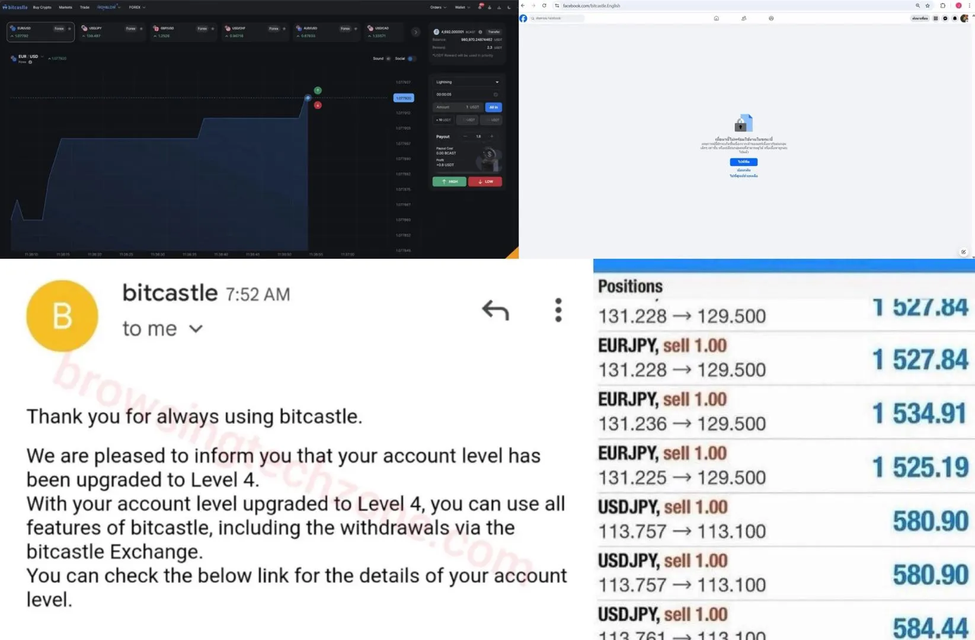This screenshot has height=640, width=975.
Task: Open Facebook grid menu icon
Action: [936, 18]
